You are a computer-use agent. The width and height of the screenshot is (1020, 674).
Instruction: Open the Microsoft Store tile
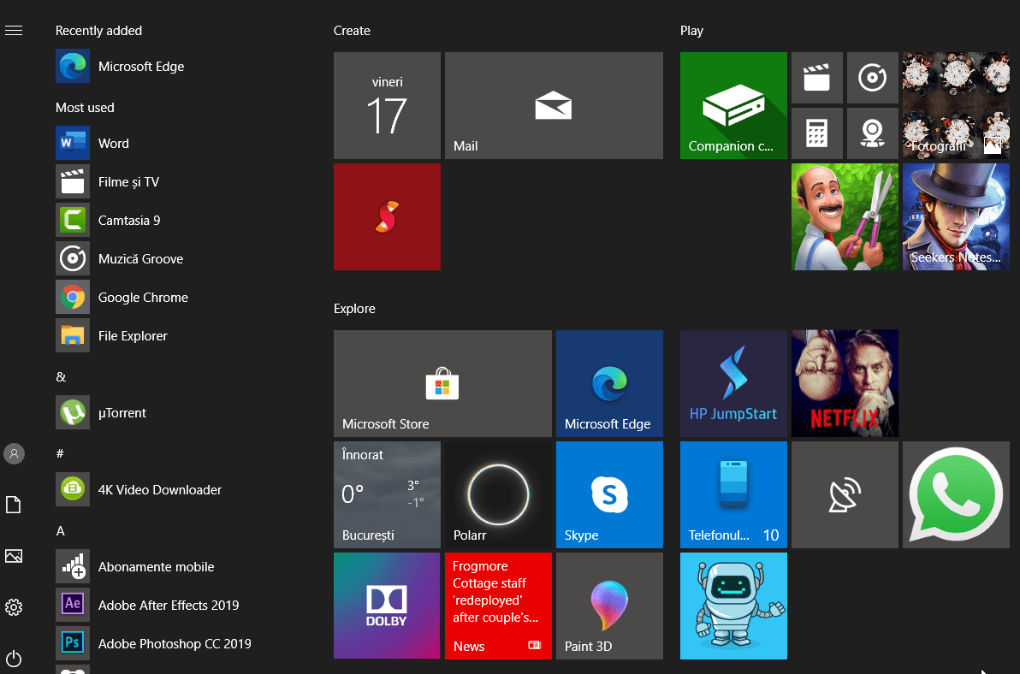coord(442,383)
